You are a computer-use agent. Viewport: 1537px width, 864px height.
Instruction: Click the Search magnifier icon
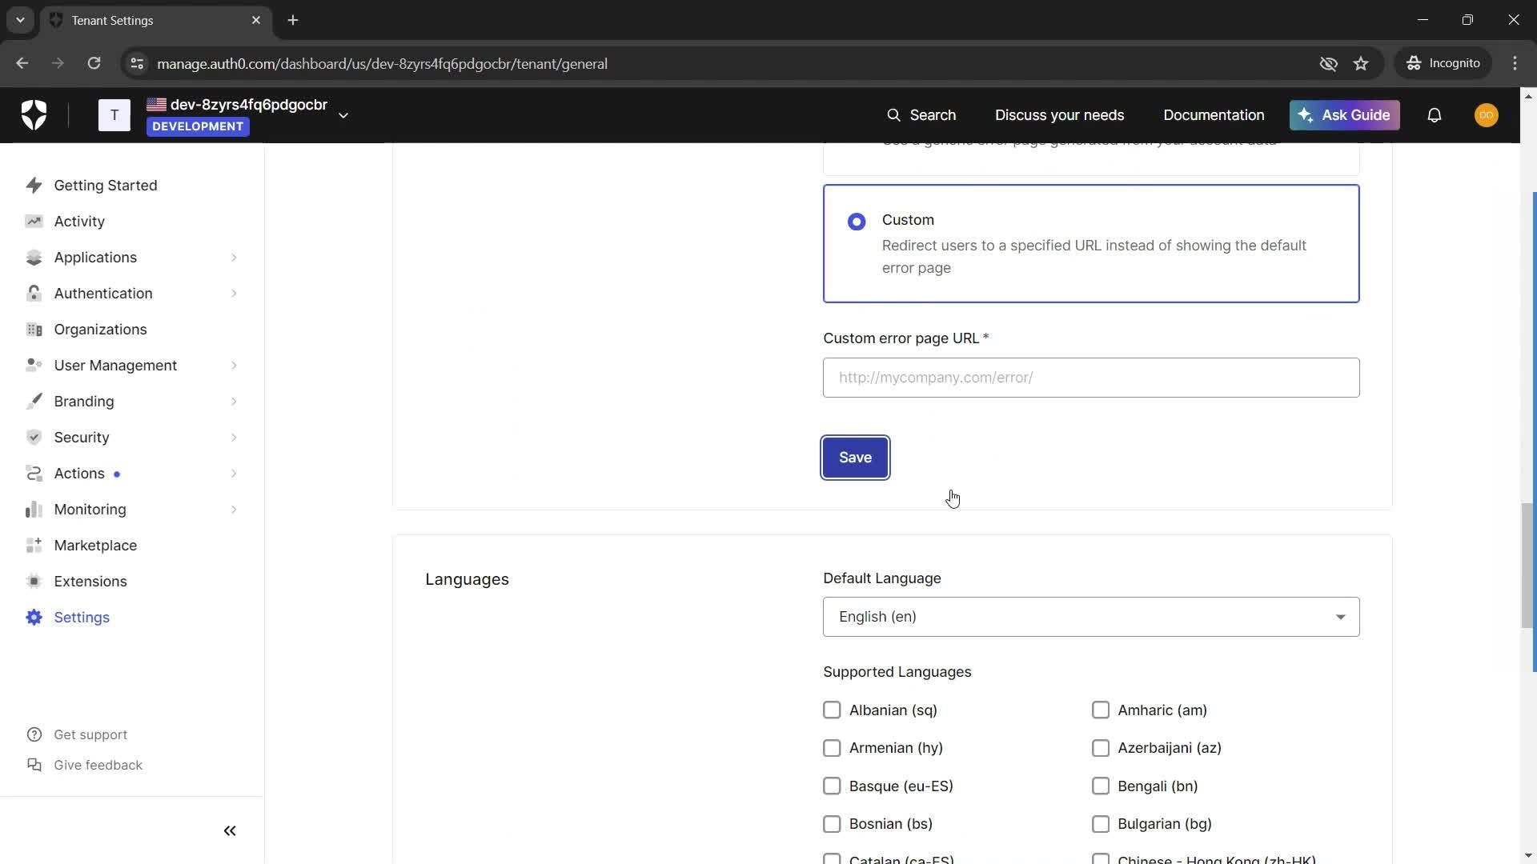point(893,115)
